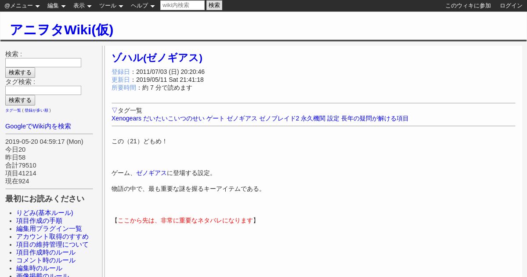
Task: Open 長年の疑問が解ける項目 tag
Action: click(375, 118)
